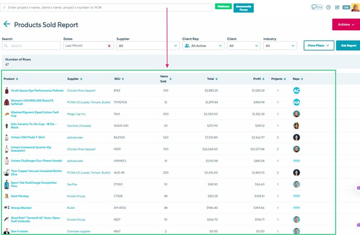
Task: Open the Chat bubble icon
Action: [x=317, y=7]
